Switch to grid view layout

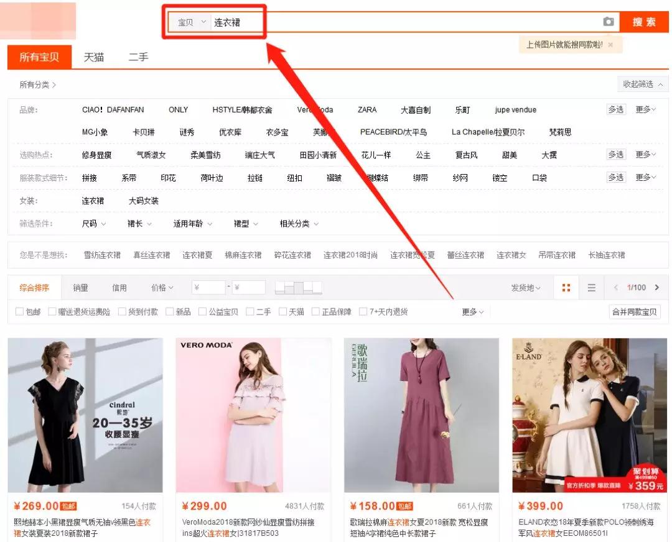click(x=566, y=288)
